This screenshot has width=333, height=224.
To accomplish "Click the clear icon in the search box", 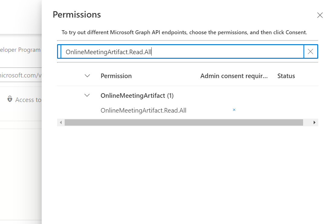I will point(310,51).
